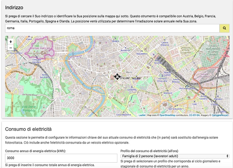This screenshot has width=233, height=168.
Task: Click the Repubblica label on the map
Action: [x=142, y=54]
